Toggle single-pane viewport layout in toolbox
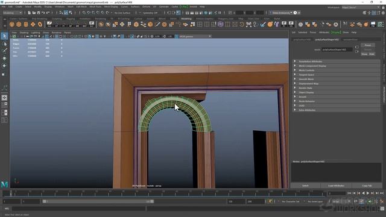This screenshot has width=386, height=217. click(x=4, y=98)
